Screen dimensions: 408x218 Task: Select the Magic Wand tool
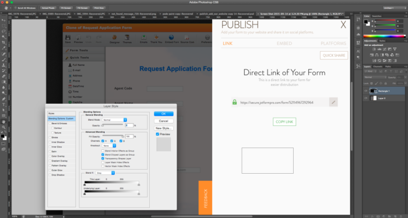[x=3, y=37]
